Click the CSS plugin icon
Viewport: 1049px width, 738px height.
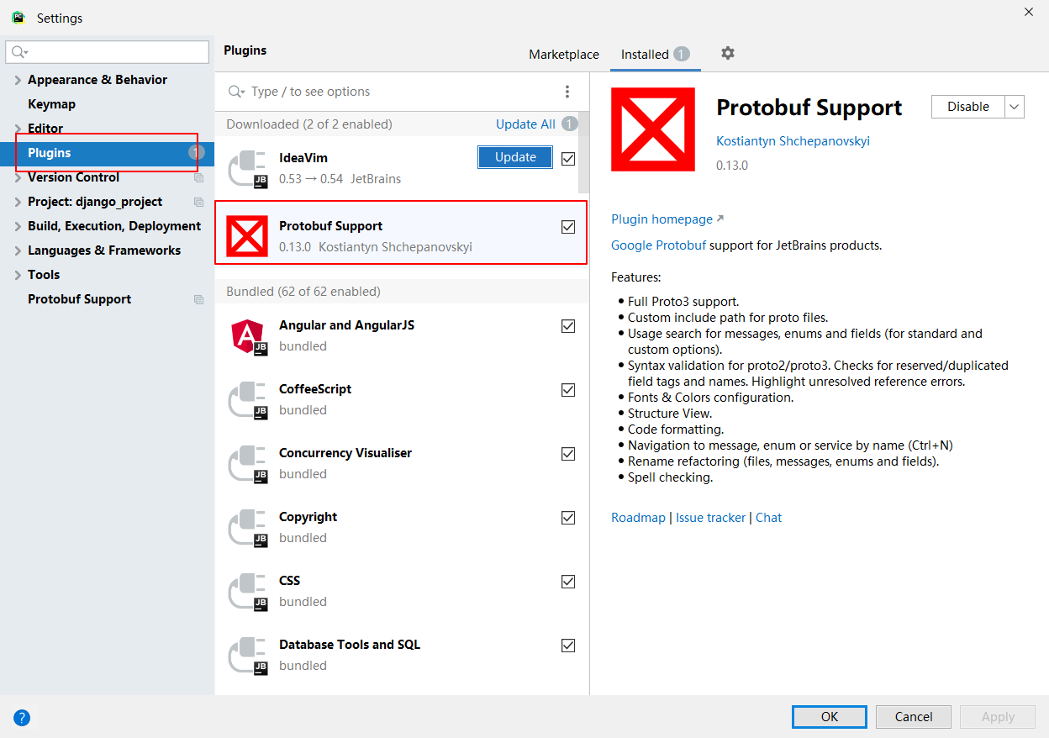point(249,591)
